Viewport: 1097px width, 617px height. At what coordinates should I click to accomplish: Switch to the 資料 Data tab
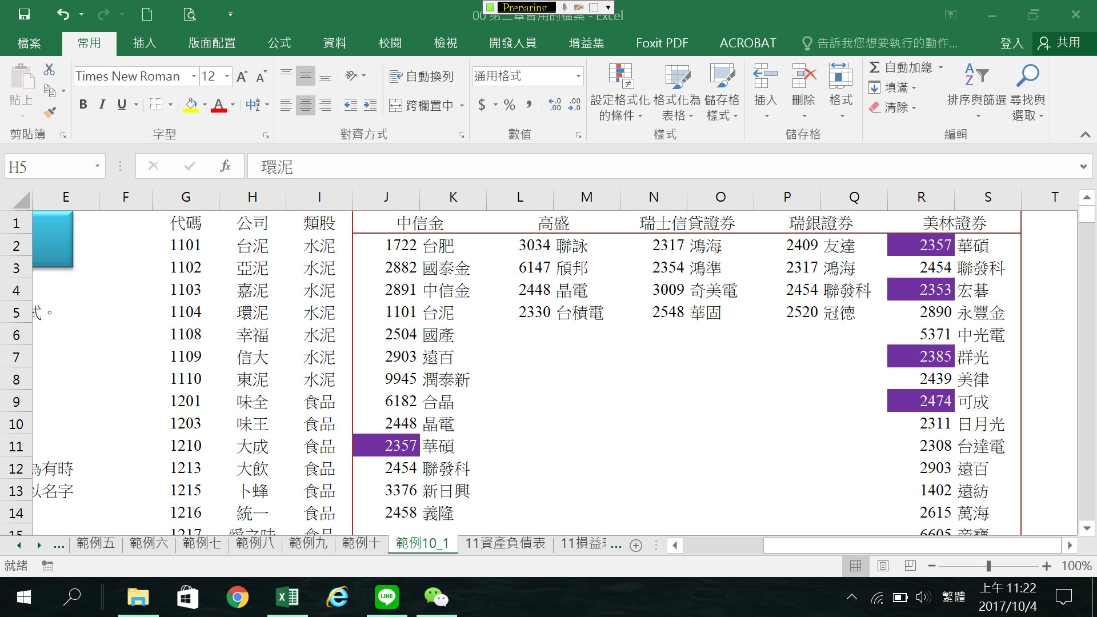click(335, 43)
